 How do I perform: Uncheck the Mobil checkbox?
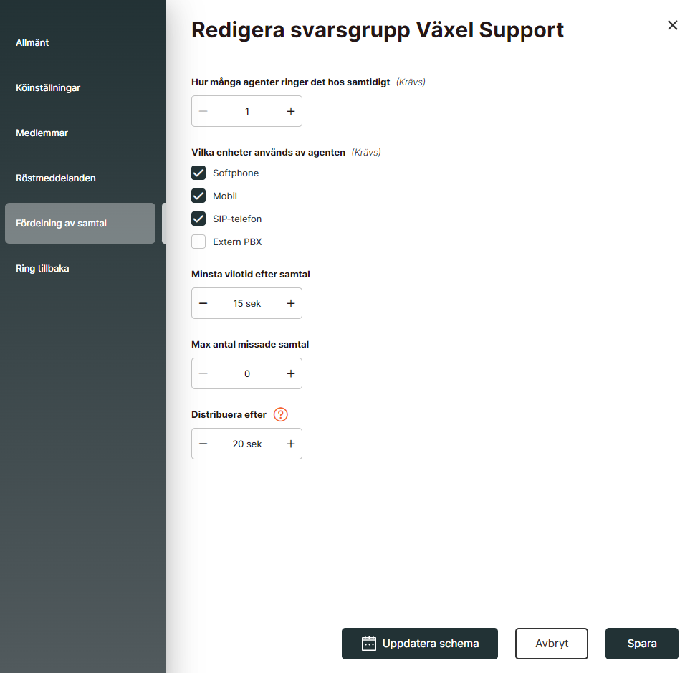pyautogui.click(x=198, y=196)
